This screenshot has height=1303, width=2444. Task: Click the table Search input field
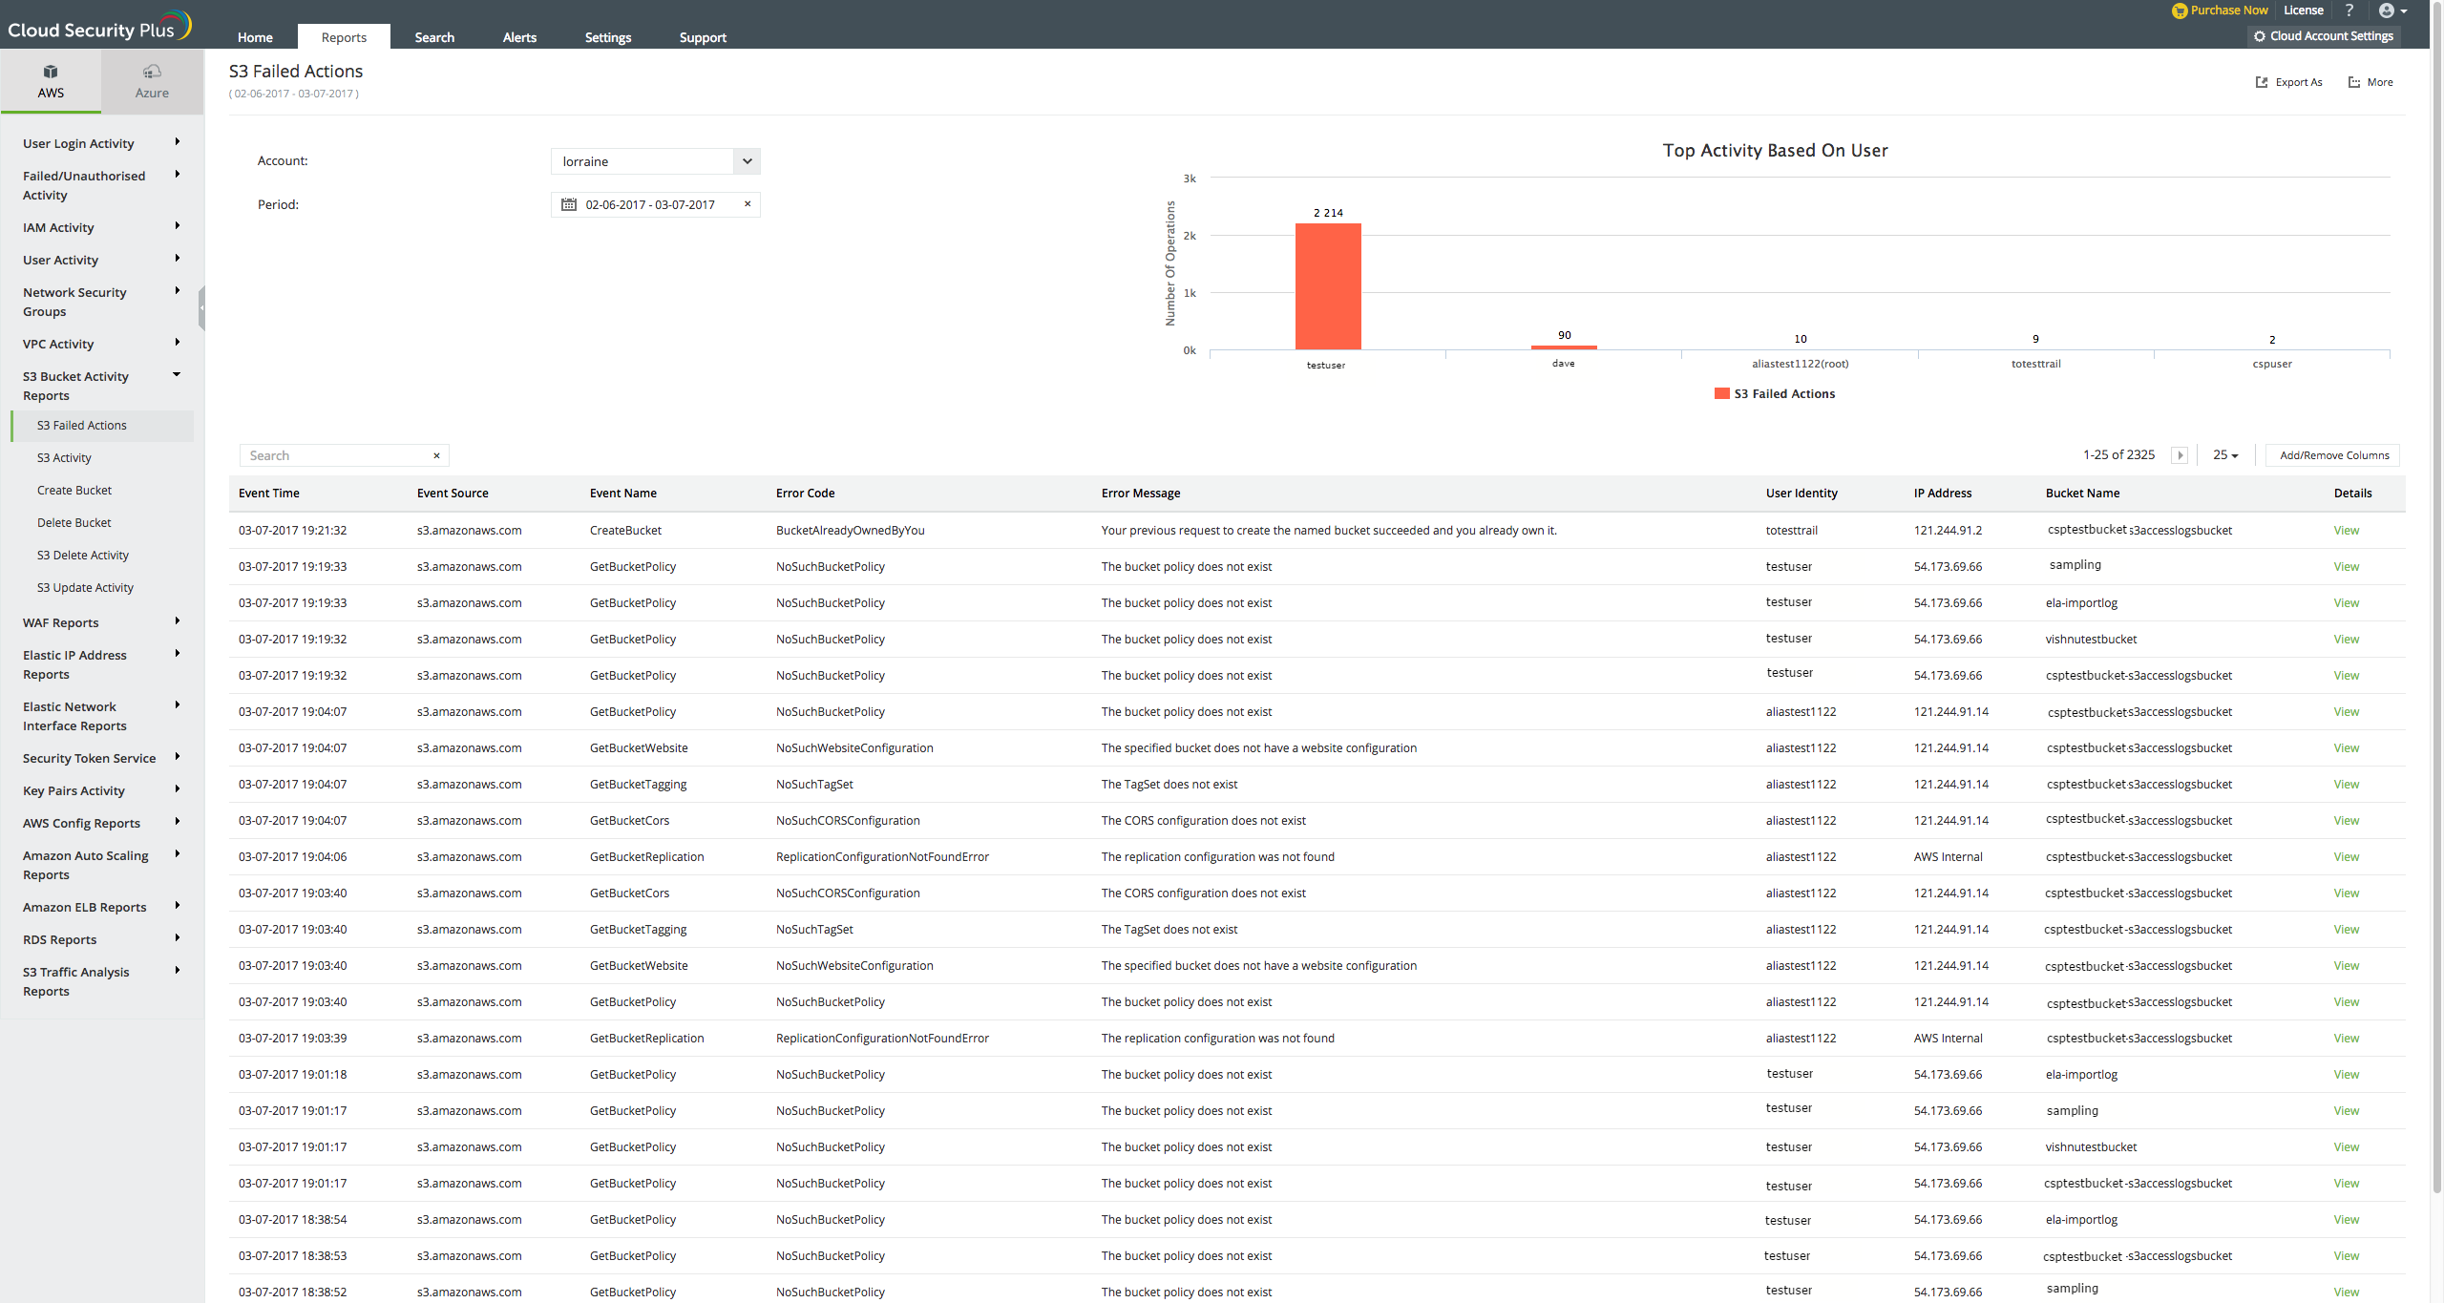[334, 455]
